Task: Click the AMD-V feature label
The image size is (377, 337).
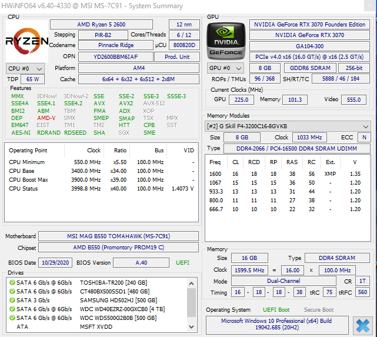Action: 46,118
